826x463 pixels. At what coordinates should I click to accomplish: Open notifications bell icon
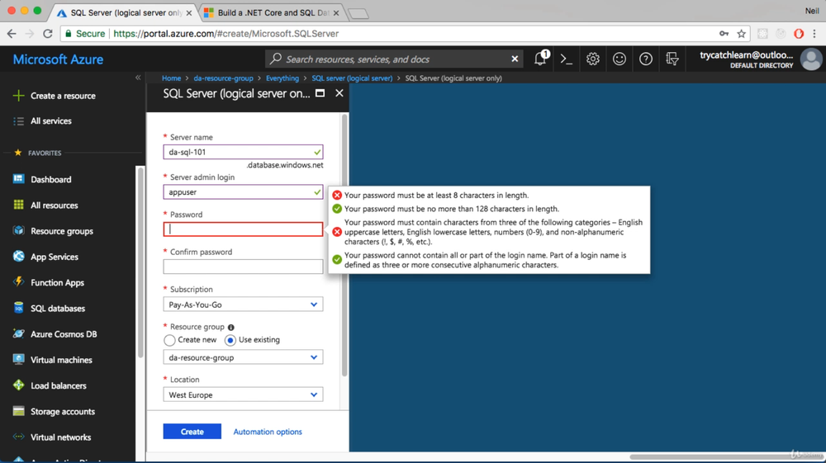click(x=540, y=59)
